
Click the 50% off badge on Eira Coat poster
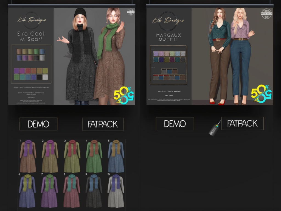tap(123, 95)
